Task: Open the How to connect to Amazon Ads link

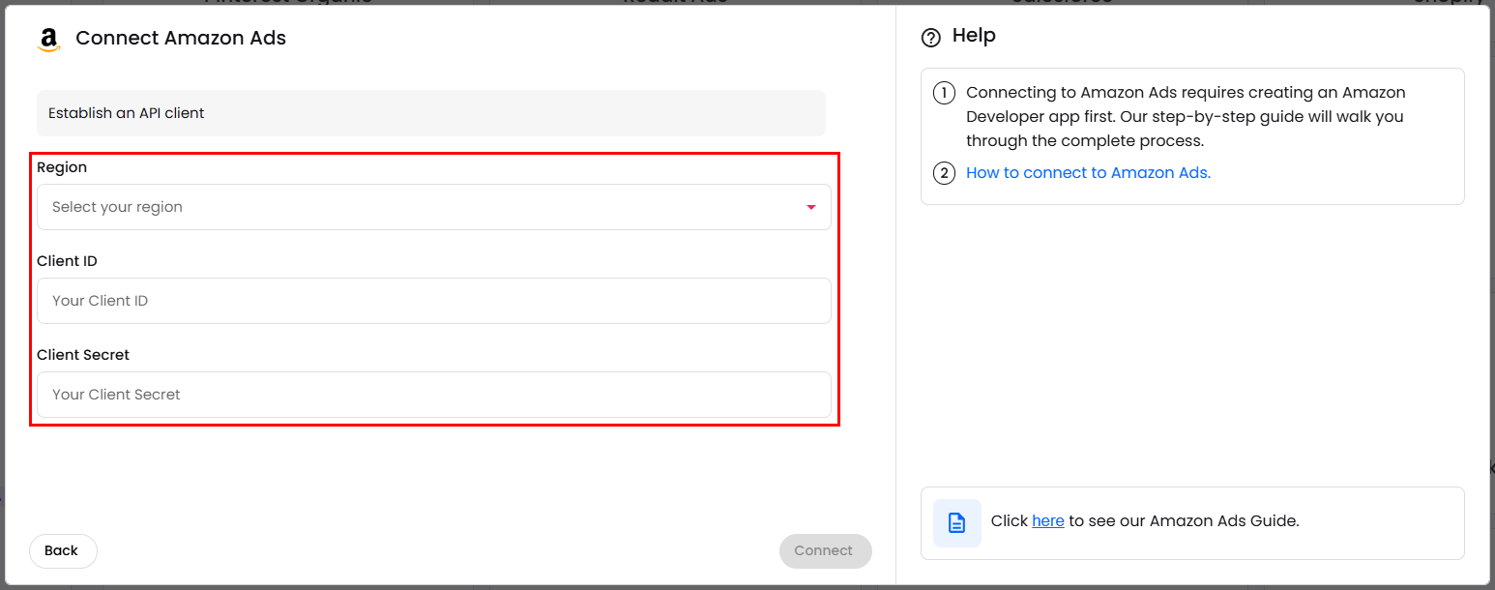Action: click(1088, 173)
